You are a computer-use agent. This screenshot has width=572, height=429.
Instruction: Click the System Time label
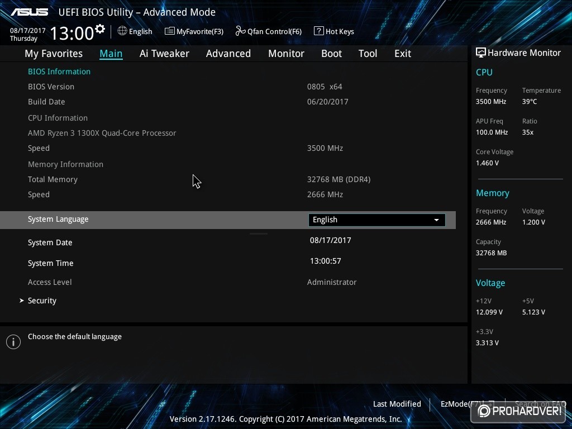[x=50, y=263]
